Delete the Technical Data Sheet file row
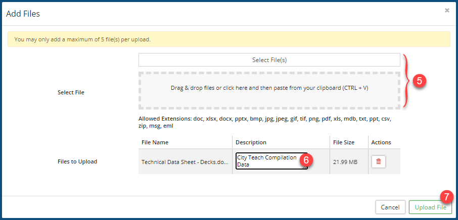The height and width of the screenshot is (220, 458). click(x=378, y=161)
